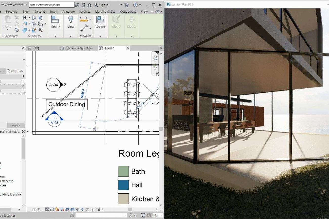Collapse the first Properties group section

[x=24, y=76]
